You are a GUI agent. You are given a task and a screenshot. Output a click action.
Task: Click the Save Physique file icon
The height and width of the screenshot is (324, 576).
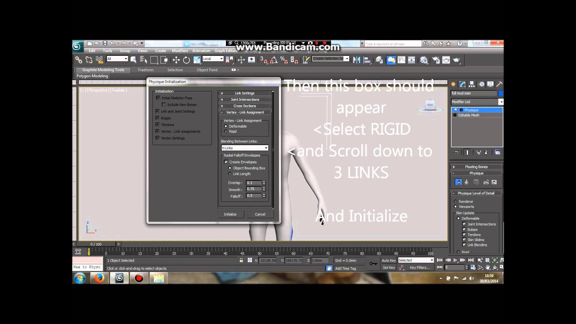[x=494, y=182]
